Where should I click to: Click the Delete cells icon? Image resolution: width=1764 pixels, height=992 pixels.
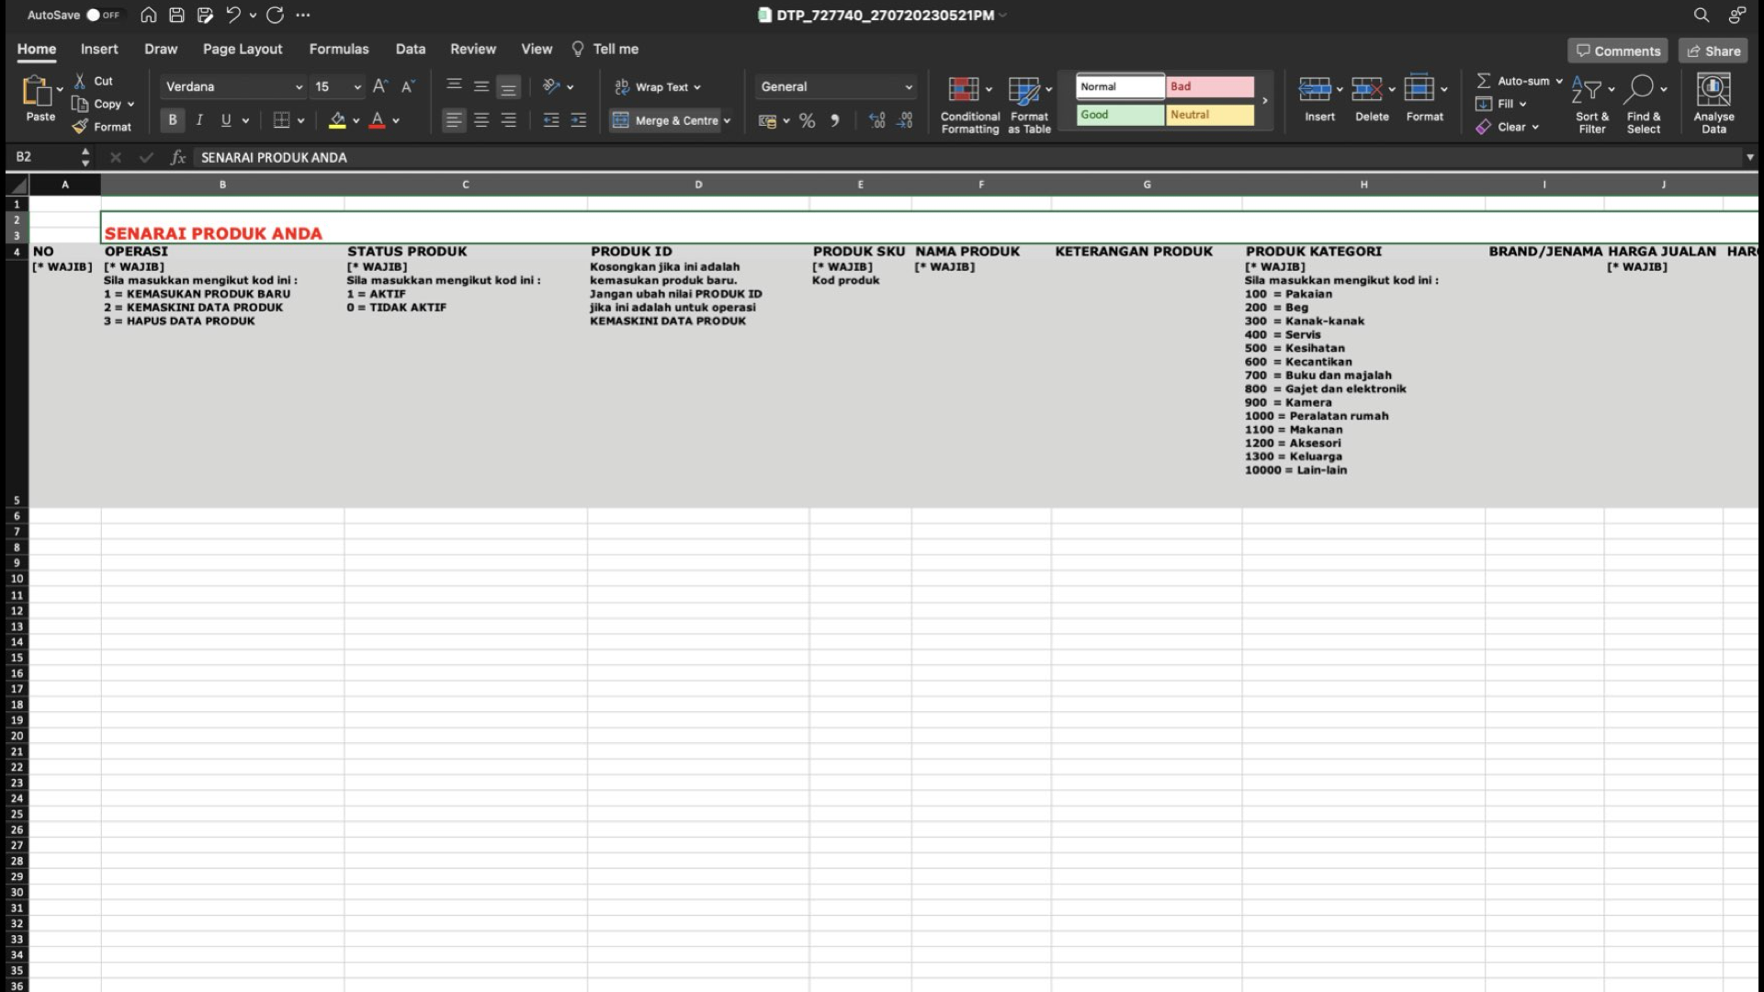1367,89
